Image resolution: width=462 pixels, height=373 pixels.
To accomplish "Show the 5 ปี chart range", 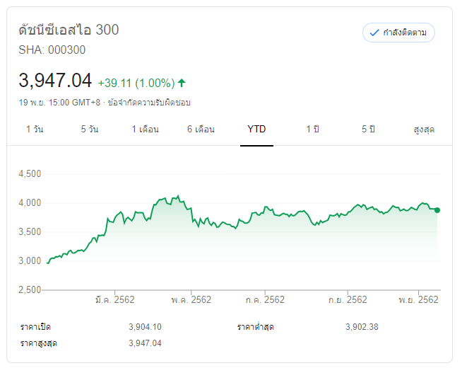I will pyautogui.click(x=368, y=130).
